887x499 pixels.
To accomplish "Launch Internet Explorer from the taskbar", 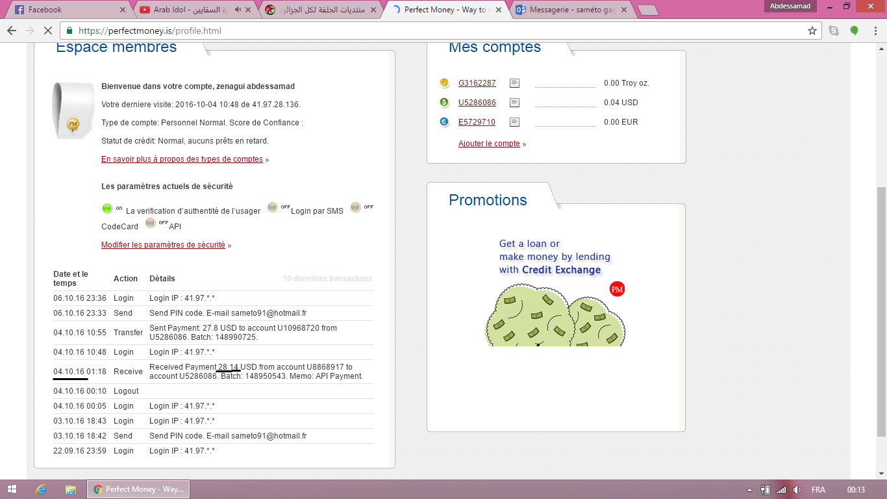I will click(x=42, y=489).
